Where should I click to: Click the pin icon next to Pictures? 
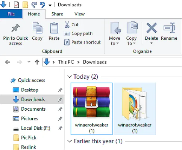pyautogui.click(x=60, y=118)
